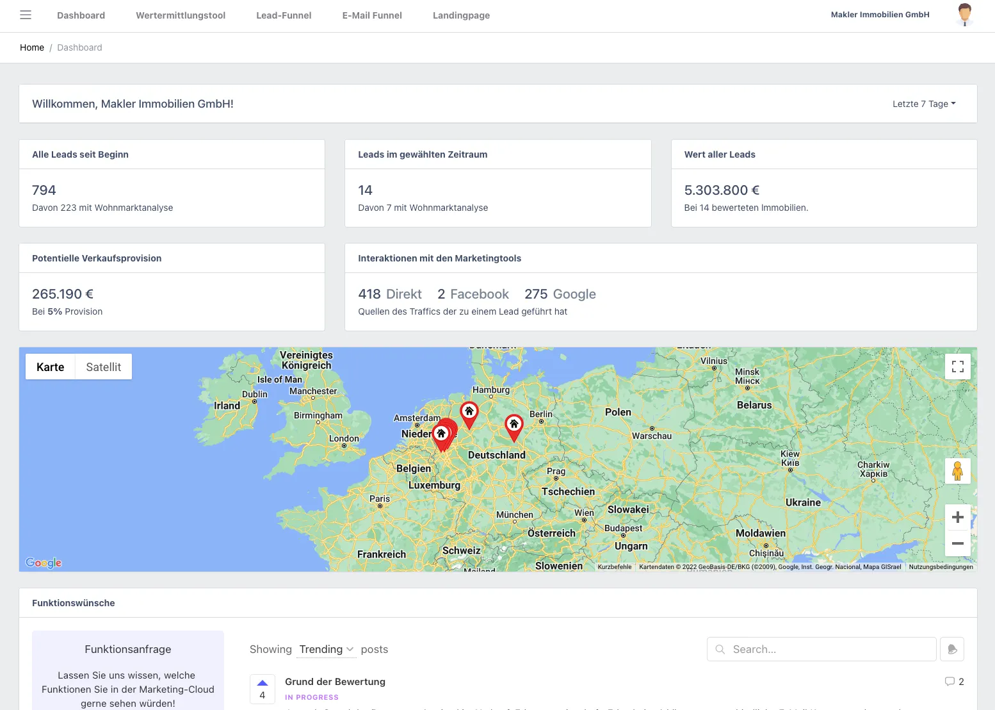Zoom in on the map with the plus icon
This screenshot has width=995, height=710.
pyautogui.click(x=957, y=516)
